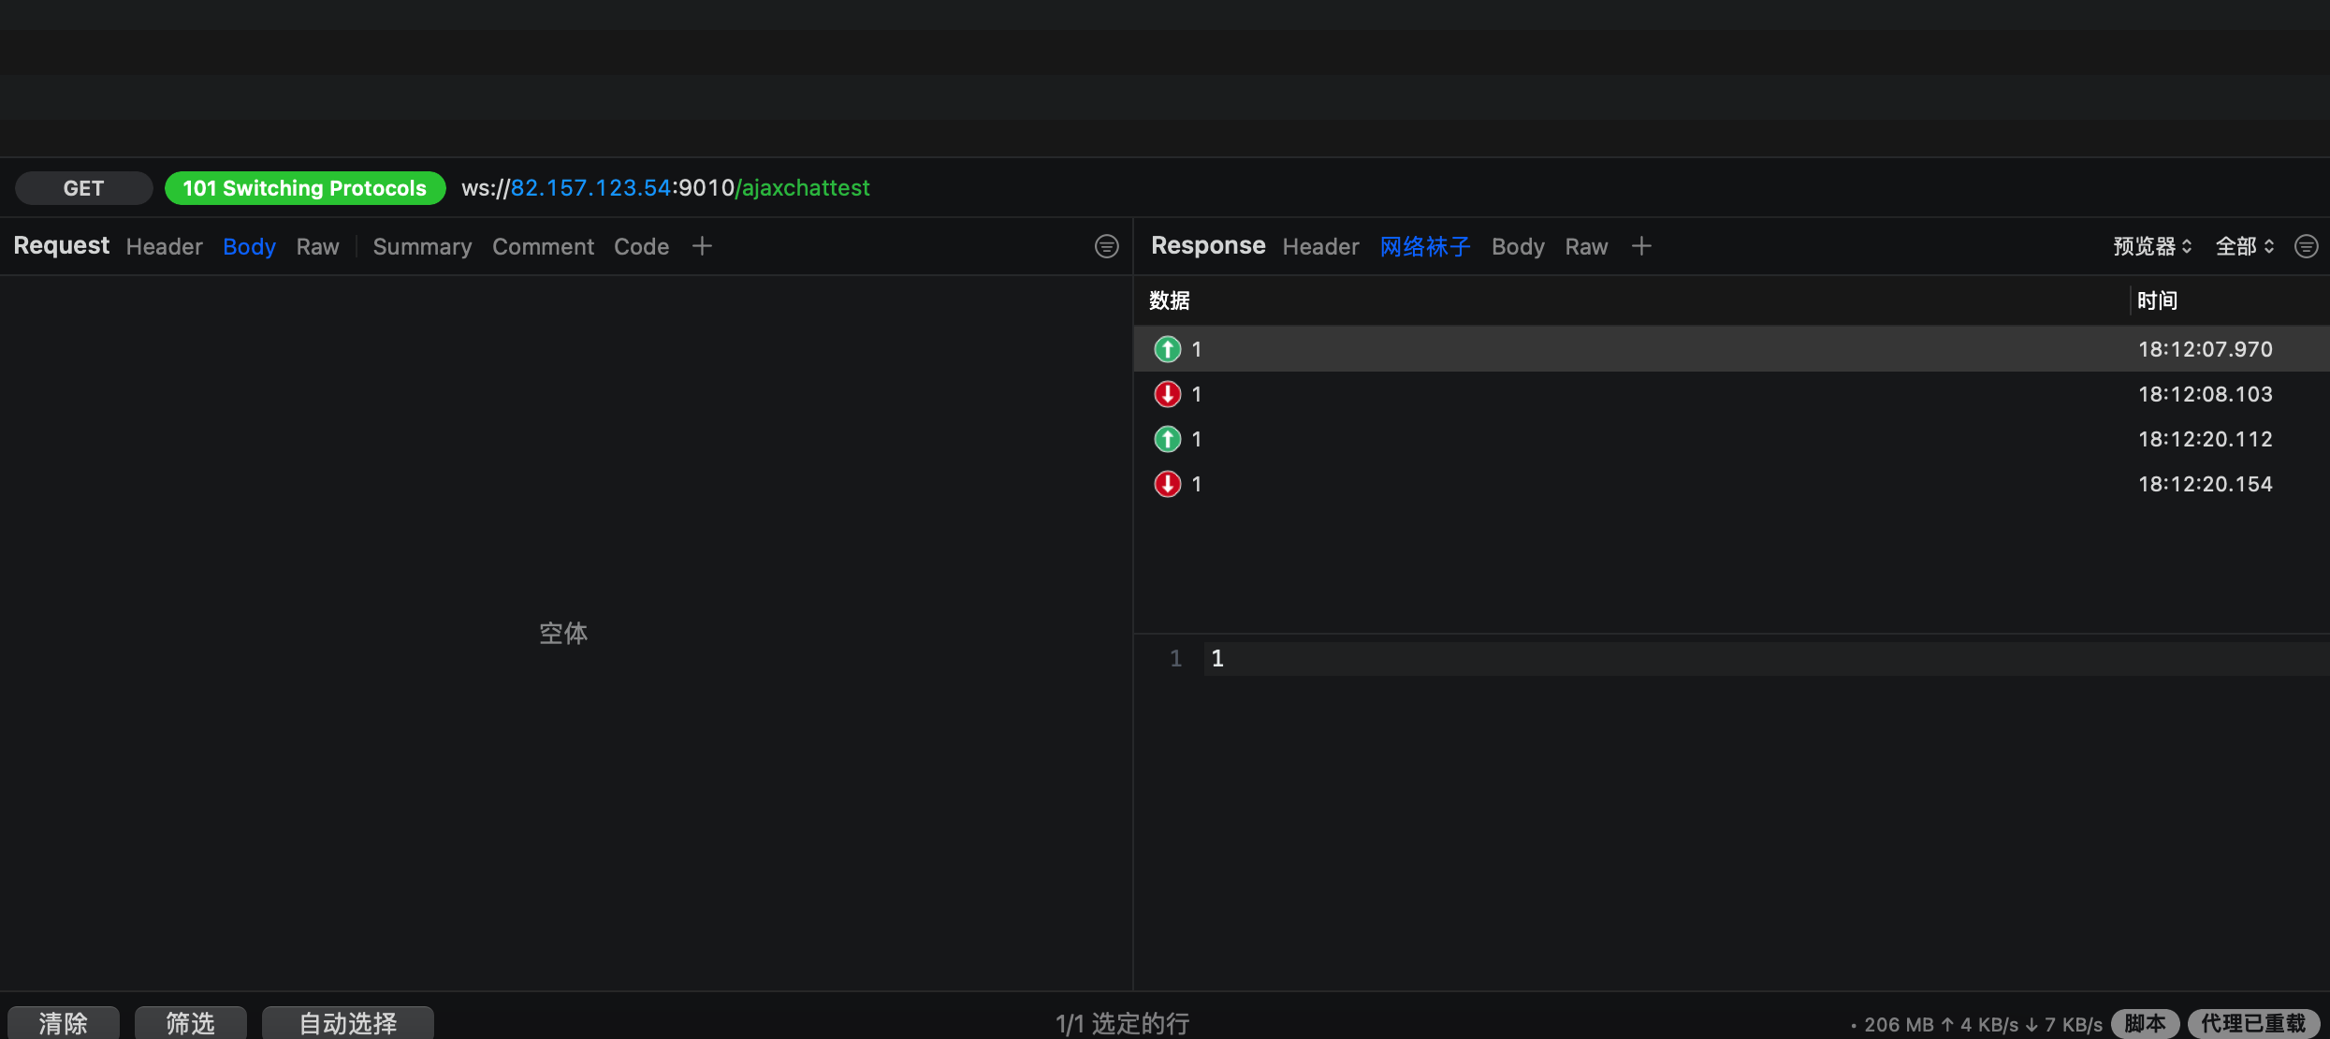This screenshot has height=1039, width=2330.
Task: Click the green upload icon at 18:12:20.112
Action: pyautogui.click(x=1167, y=438)
